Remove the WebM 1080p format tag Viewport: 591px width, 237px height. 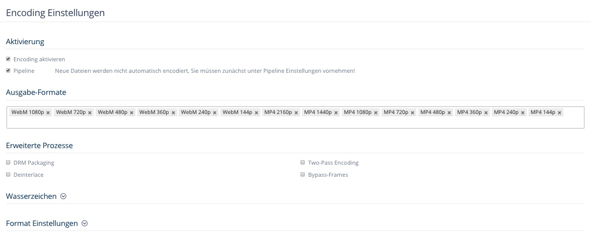(x=48, y=113)
